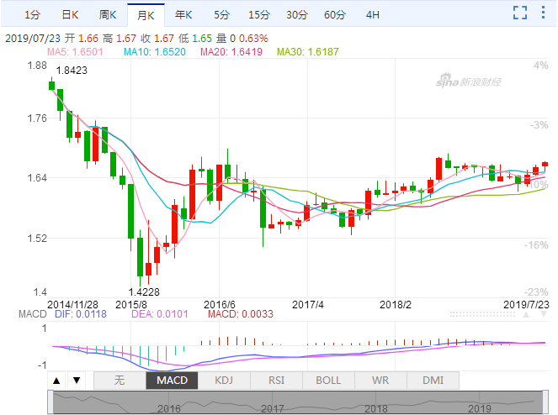Grab the left handle of range slider

[x=50, y=402]
